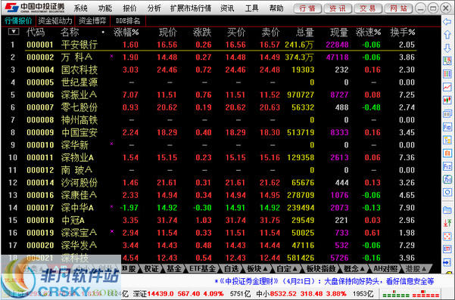The width and height of the screenshot is (455, 300).
Task: Switch to the 资金博弈 tab
Action: (92, 21)
